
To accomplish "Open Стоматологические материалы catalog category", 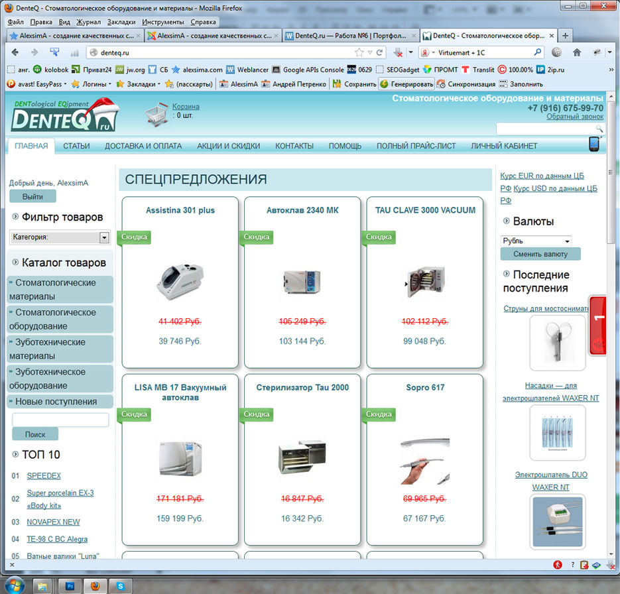I will pyautogui.click(x=60, y=289).
